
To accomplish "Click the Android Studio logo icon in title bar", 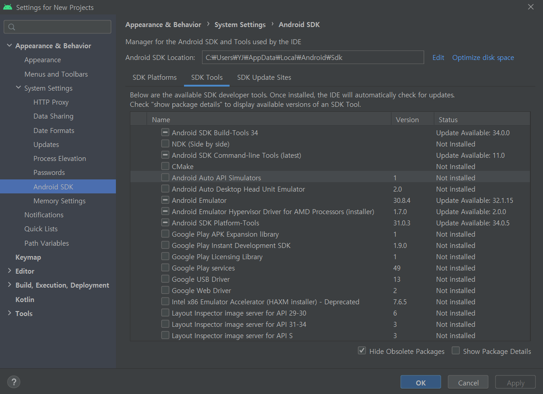I will 7,7.
